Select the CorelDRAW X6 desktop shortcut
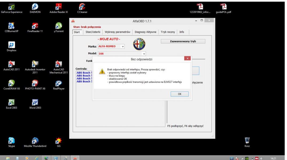This screenshot has height=160, width=287. tap(11, 85)
